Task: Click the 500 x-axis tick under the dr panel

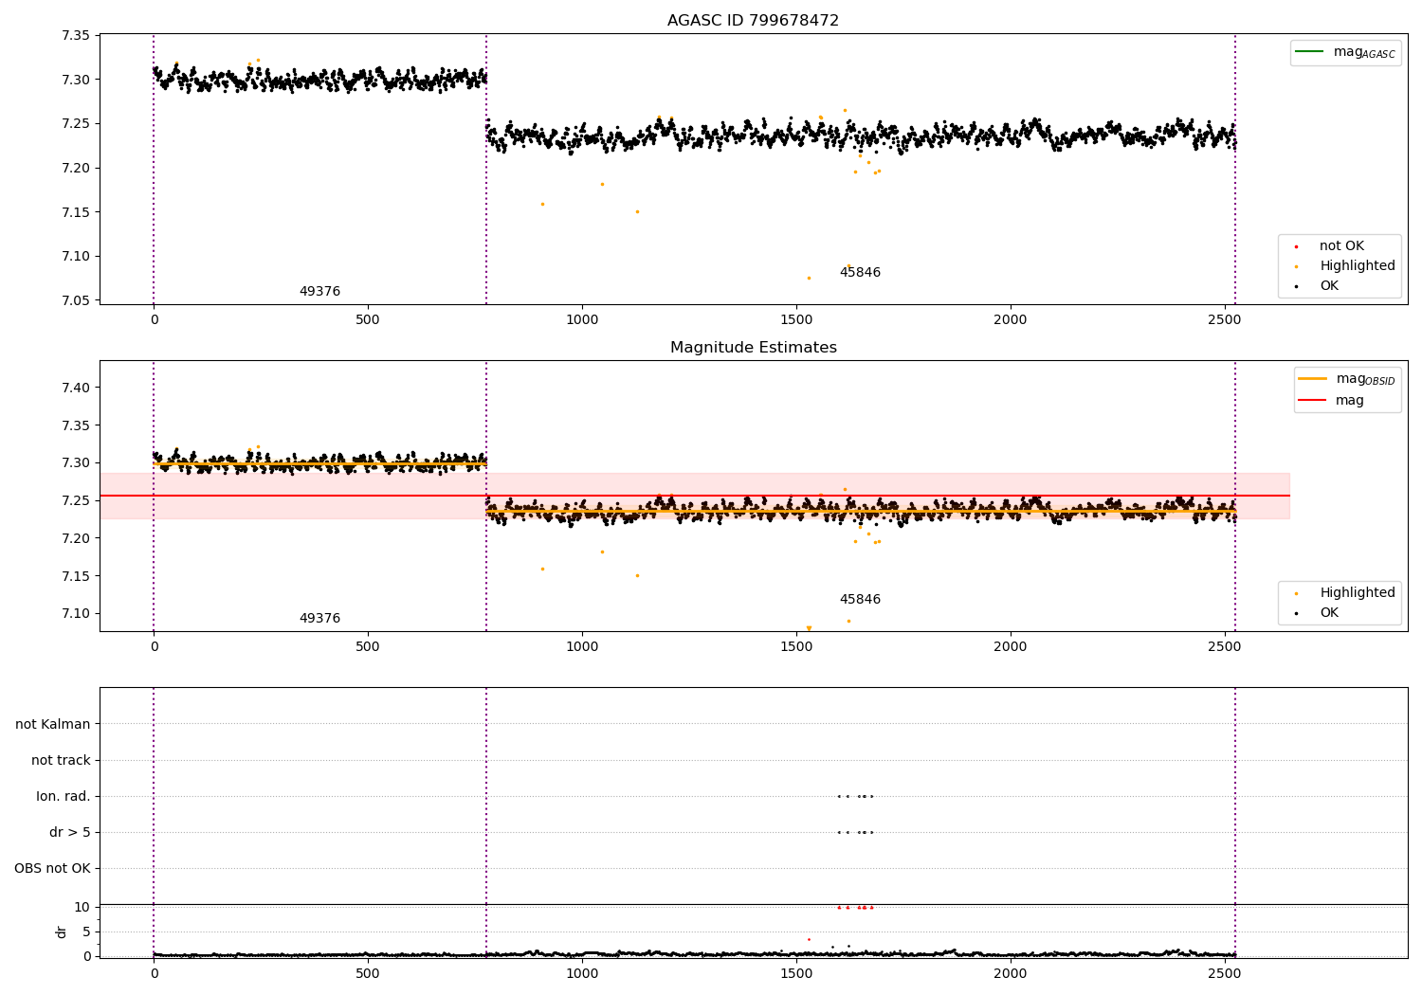Action: point(368,974)
